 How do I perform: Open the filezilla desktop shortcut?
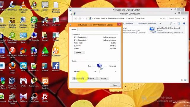tap(45, 98)
